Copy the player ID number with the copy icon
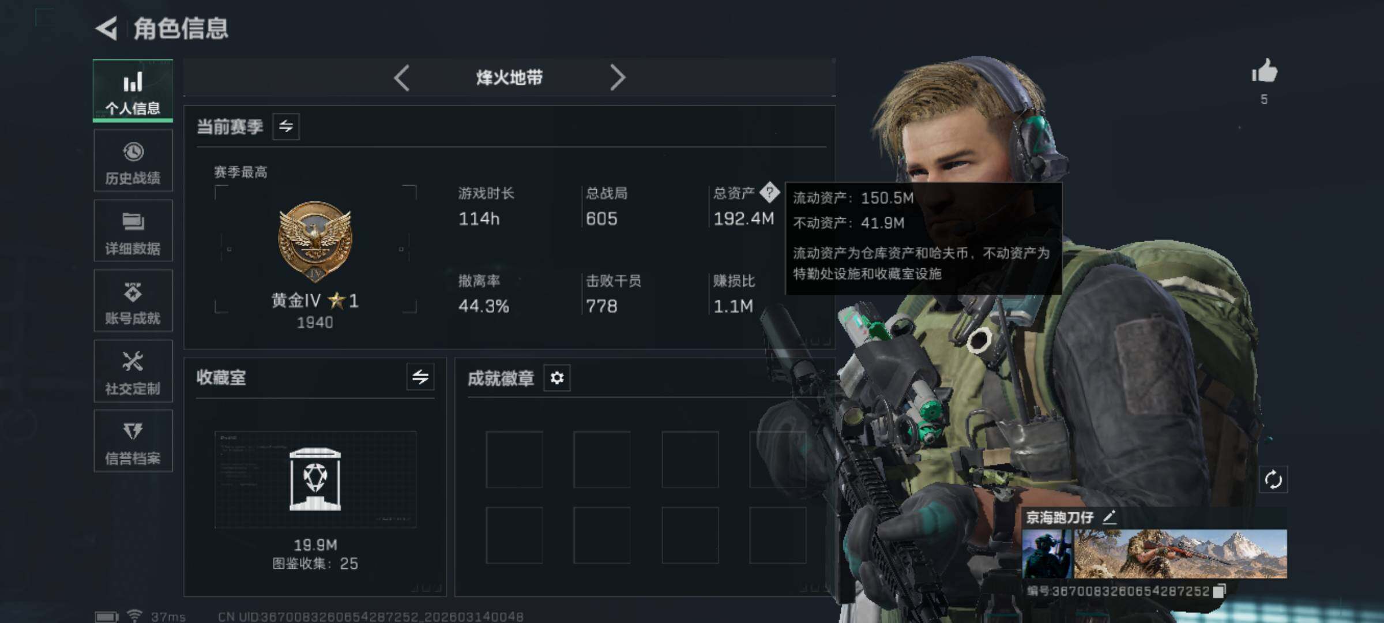The image size is (1384, 623). [1219, 591]
